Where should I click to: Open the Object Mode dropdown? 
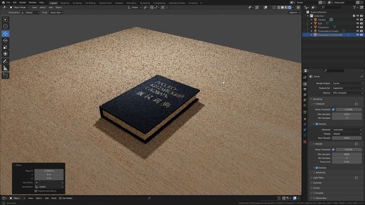[19, 7]
